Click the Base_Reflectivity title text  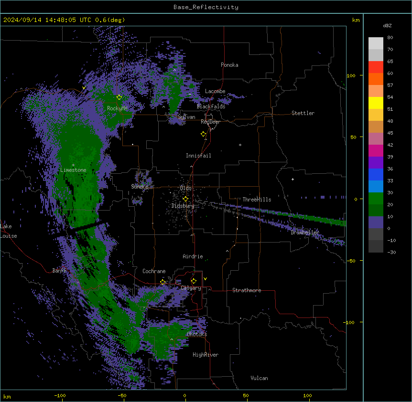(206, 7)
